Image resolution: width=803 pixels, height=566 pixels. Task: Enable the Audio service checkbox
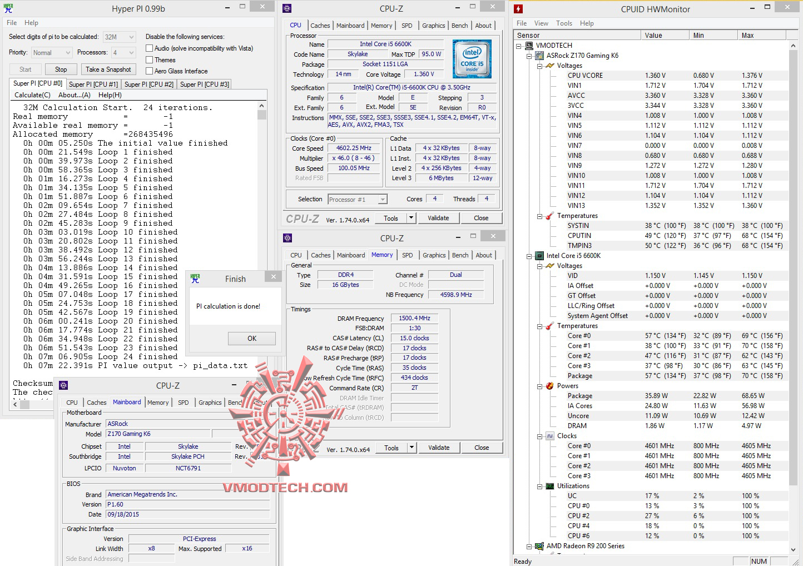(x=149, y=48)
